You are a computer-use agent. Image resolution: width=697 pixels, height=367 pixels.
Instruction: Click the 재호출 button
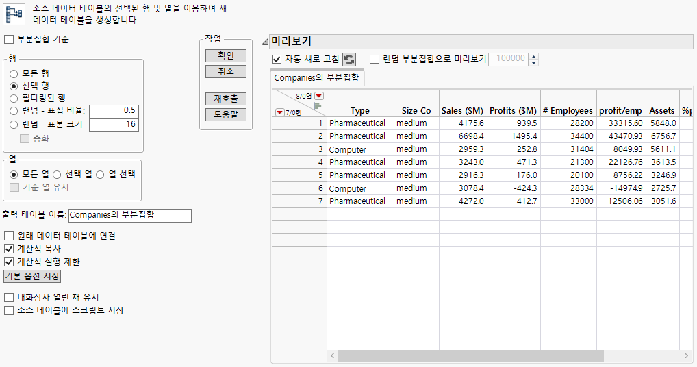[226, 99]
